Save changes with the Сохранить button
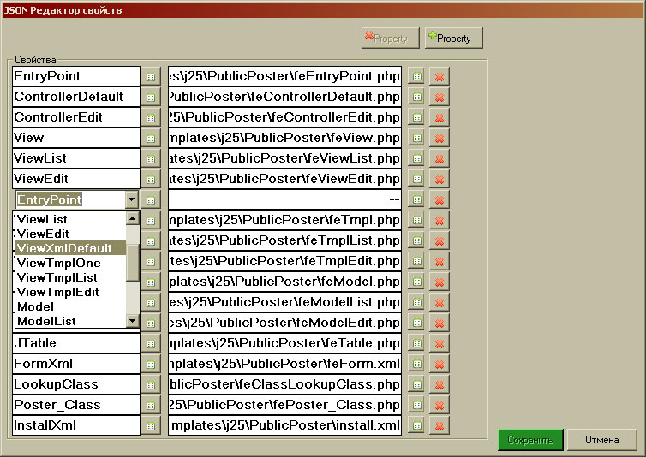The width and height of the screenshot is (646, 457). [x=530, y=440]
